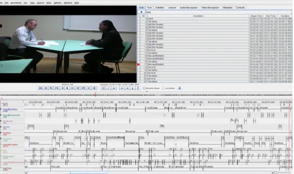The height and width of the screenshot is (174, 294).
Task: Toggle the Loop Mode checkbox
Action: click(x=163, y=88)
